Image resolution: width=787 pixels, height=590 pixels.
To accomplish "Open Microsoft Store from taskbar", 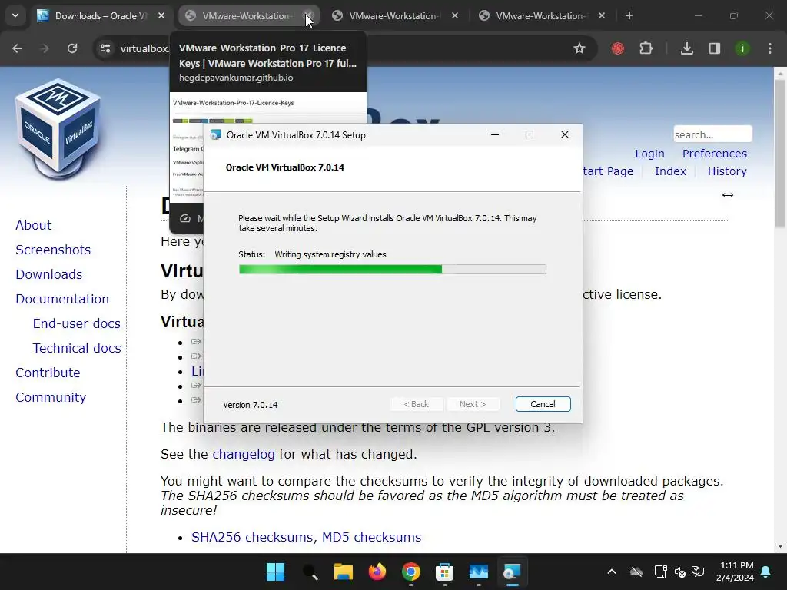I will click(x=445, y=572).
